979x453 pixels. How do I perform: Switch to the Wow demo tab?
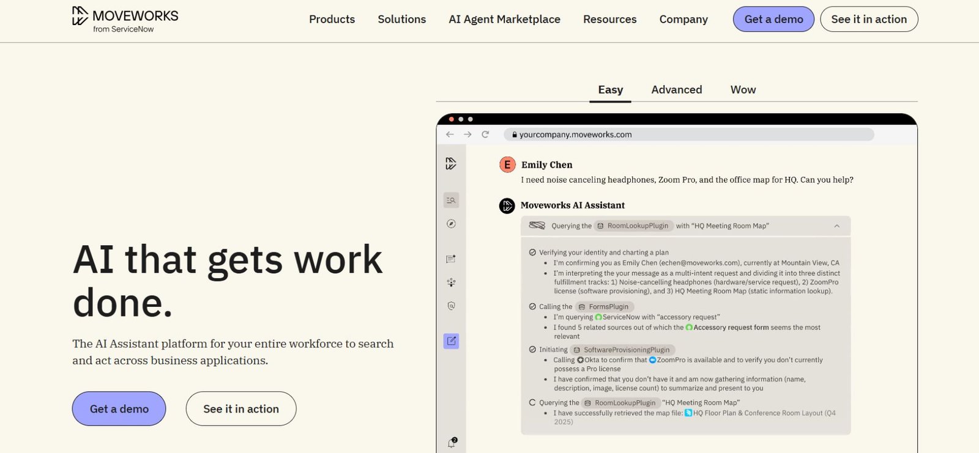(743, 90)
